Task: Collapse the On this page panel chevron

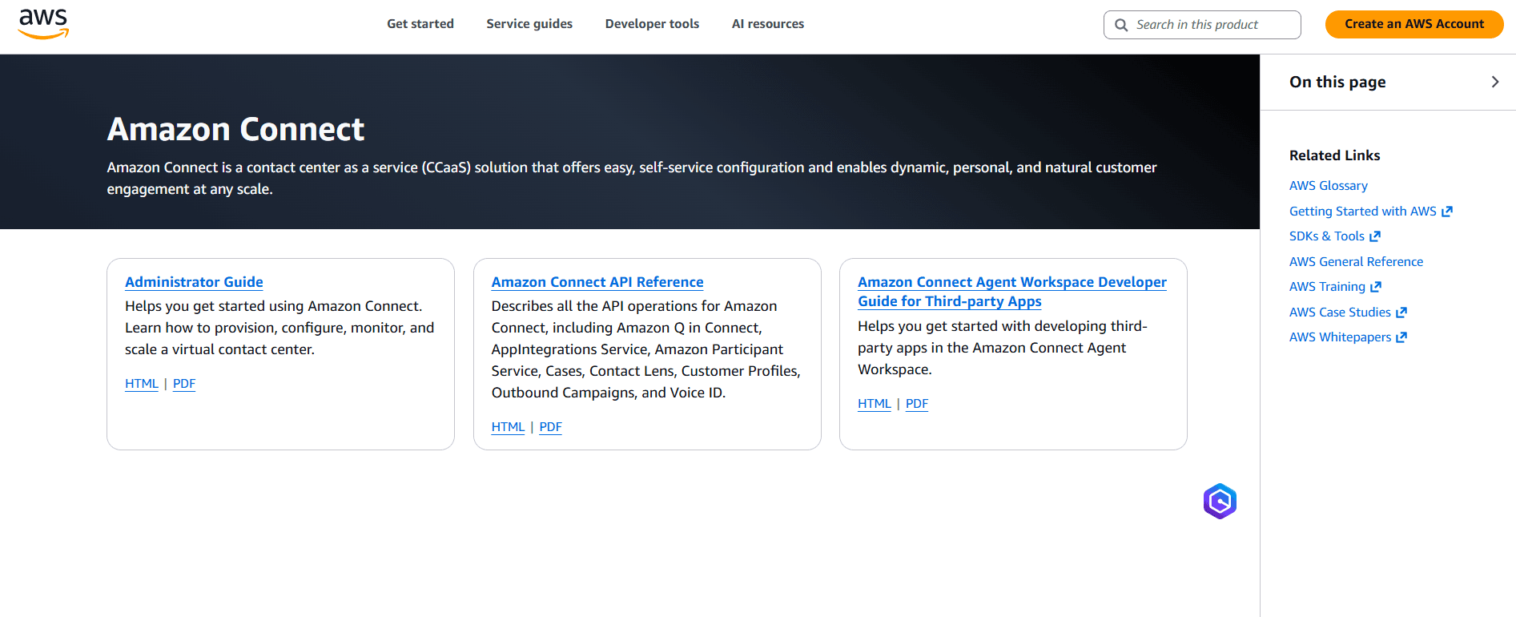Action: click(1494, 82)
